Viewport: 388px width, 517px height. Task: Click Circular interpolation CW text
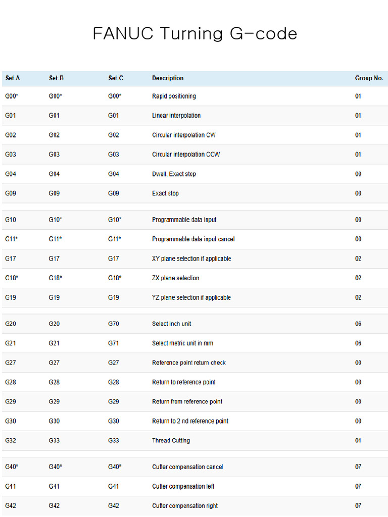point(184,135)
